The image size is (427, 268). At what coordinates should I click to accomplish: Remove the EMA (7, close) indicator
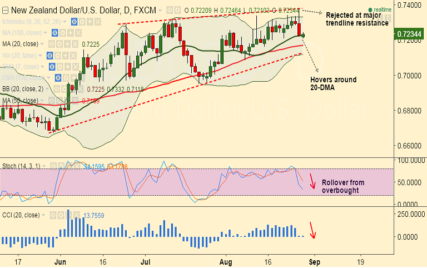76,67
